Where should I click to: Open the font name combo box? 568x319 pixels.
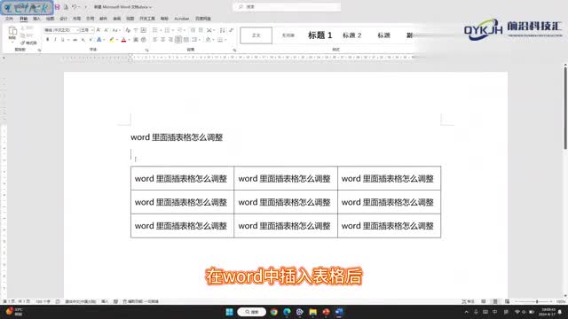click(x=61, y=30)
